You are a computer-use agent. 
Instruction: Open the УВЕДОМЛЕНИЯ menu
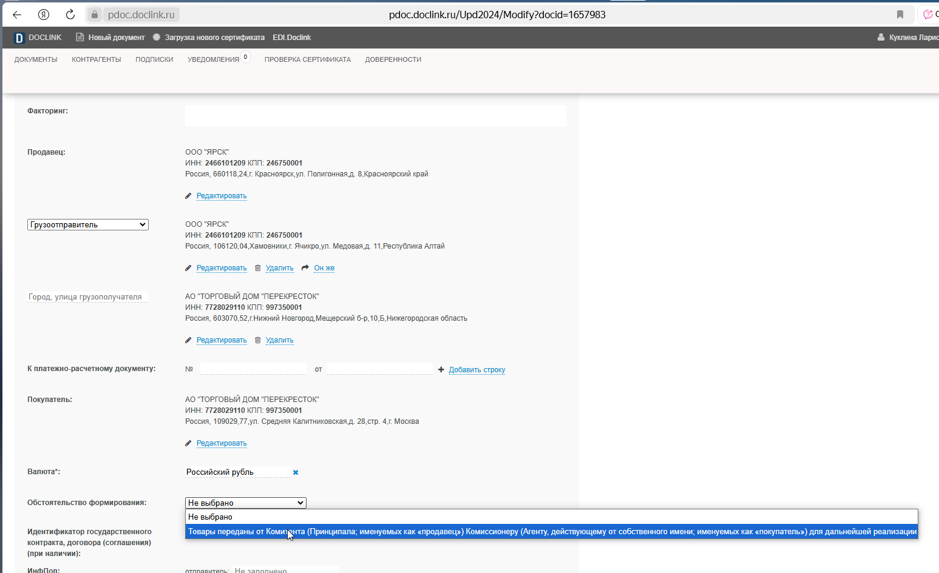pos(214,59)
